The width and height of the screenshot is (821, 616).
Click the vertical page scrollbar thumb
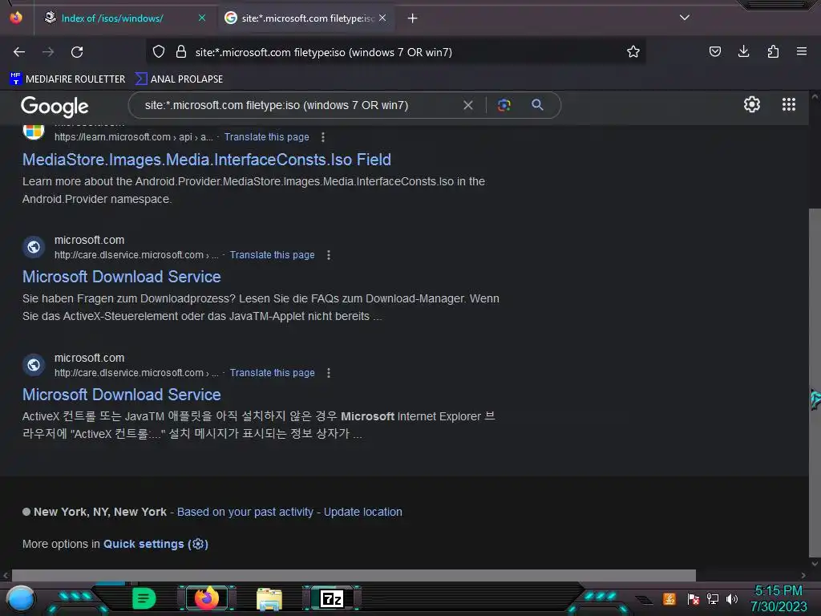coord(815,383)
